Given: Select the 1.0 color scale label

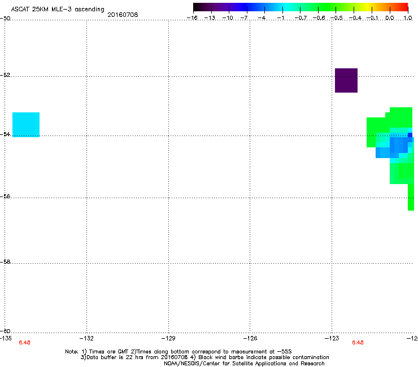Looking at the screenshot, I should tap(408, 18).
